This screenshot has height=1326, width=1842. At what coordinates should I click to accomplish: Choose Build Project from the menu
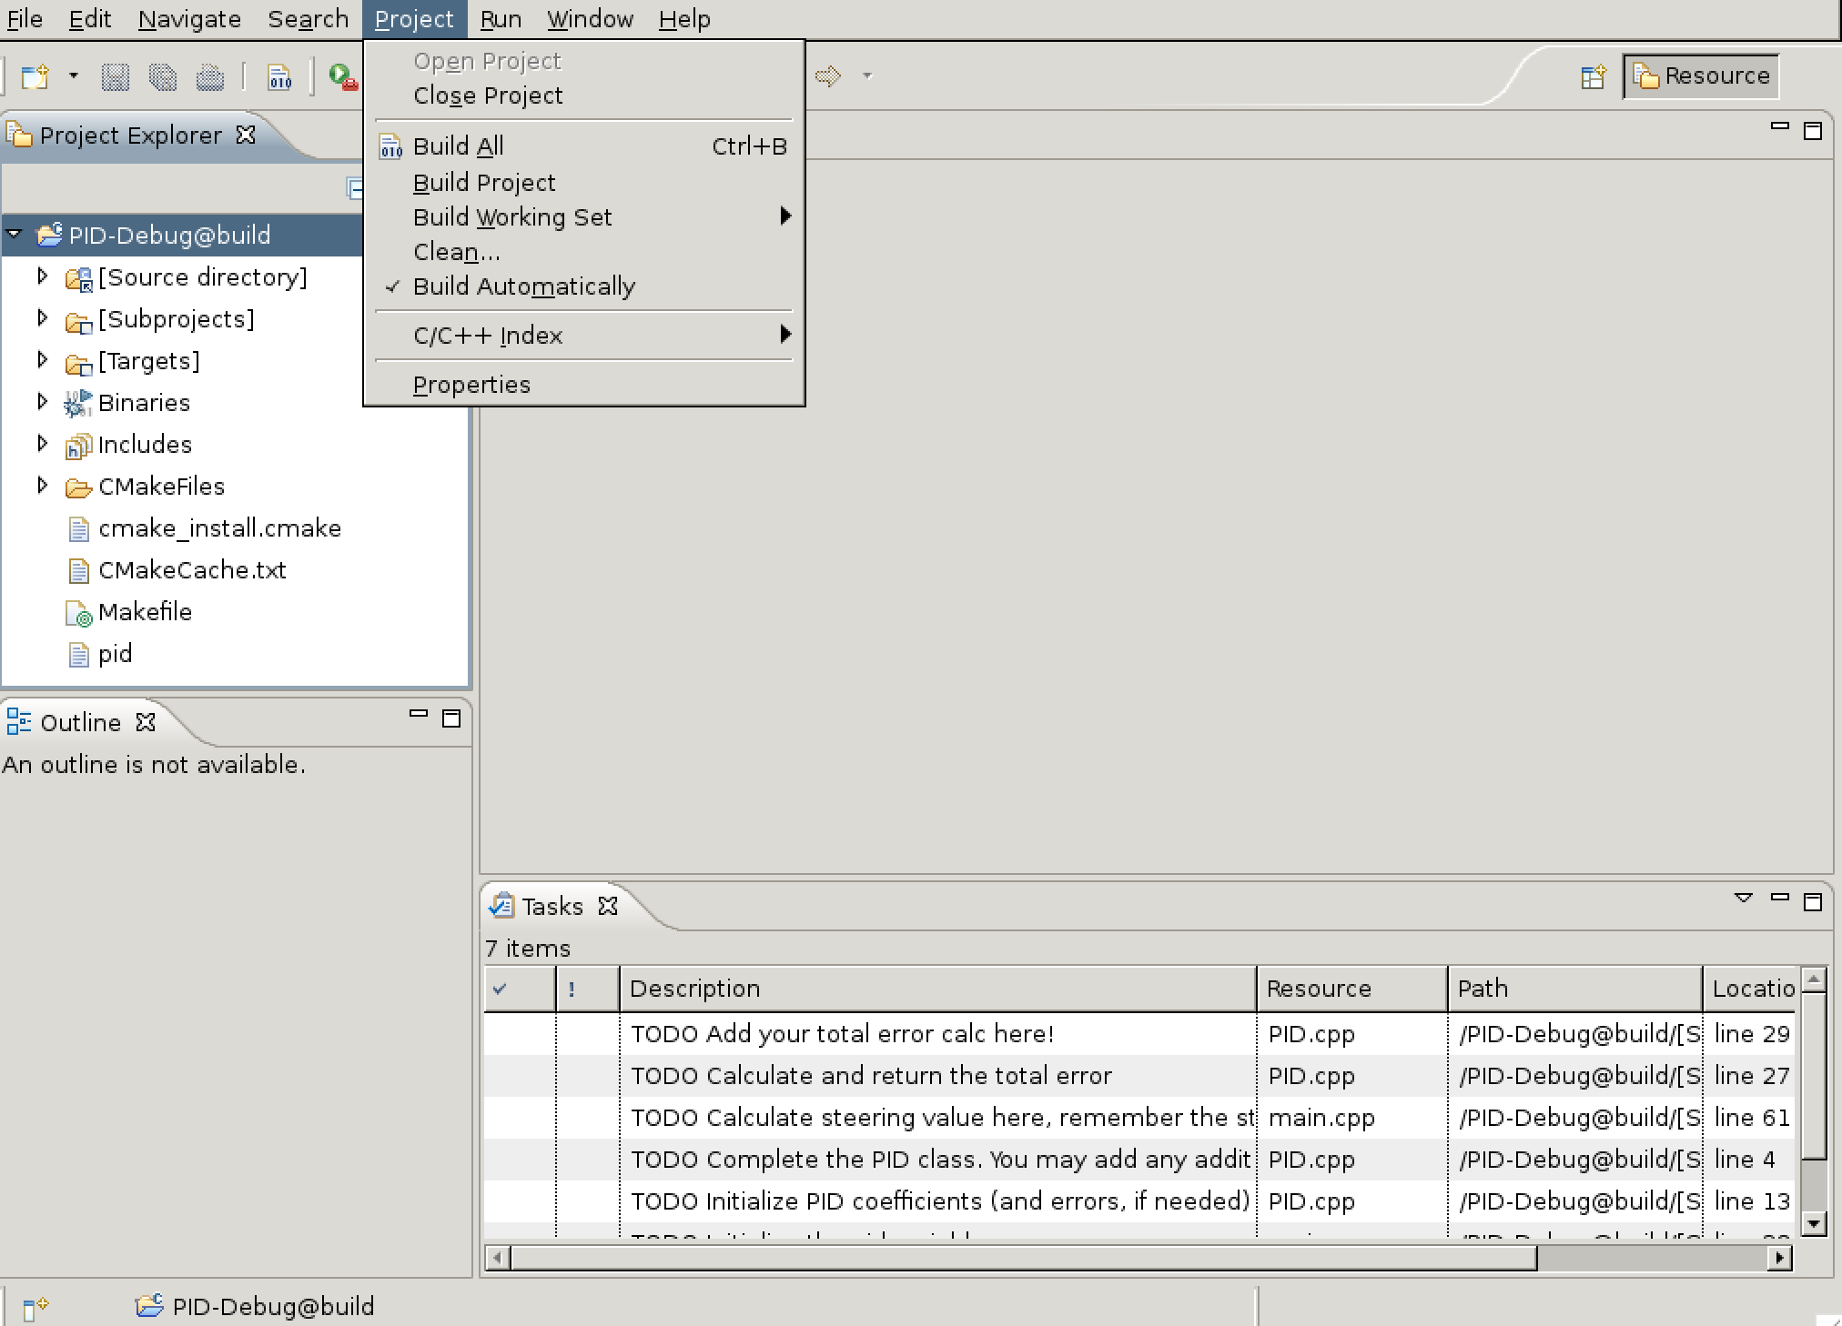tap(483, 183)
